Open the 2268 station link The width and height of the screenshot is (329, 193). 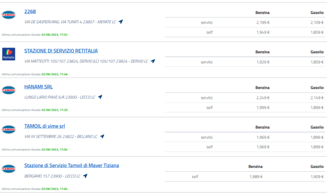click(30, 12)
